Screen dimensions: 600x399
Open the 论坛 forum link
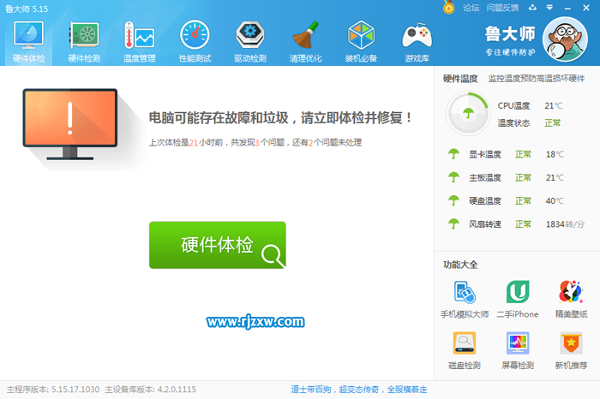(x=471, y=8)
